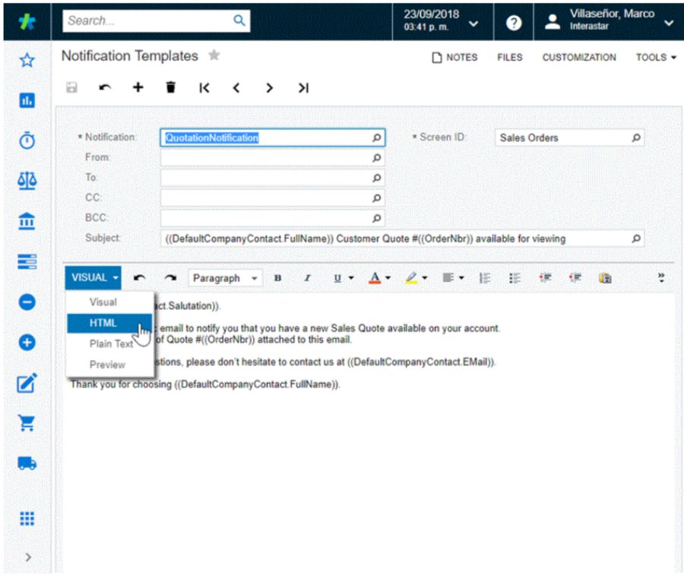
Task: Toggle the bulleted list formatting
Action: click(x=515, y=278)
